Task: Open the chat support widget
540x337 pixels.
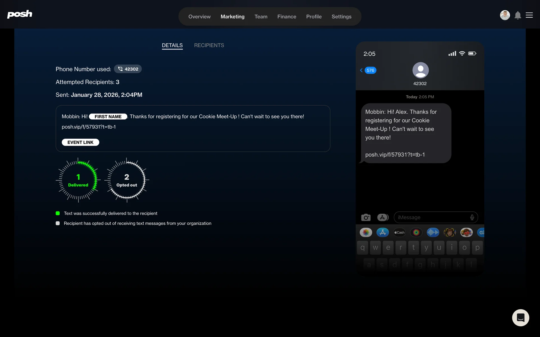Action: click(x=520, y=318)
